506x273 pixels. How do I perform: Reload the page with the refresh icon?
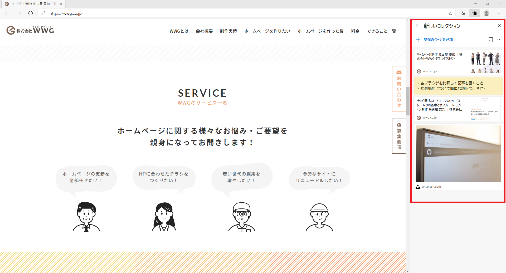tap(31, 13)
